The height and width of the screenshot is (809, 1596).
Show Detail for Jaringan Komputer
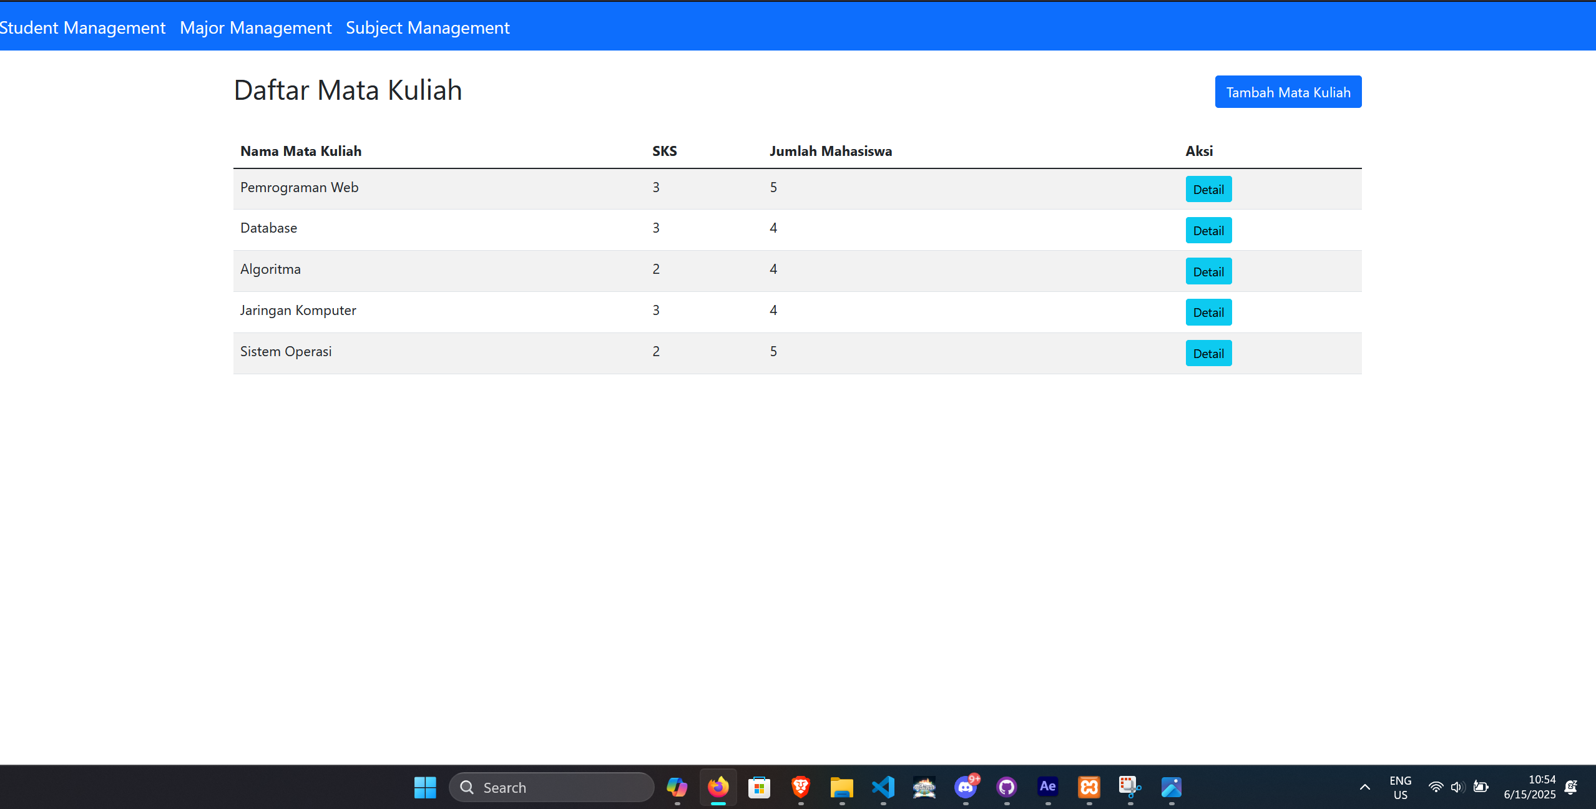click(x=1208, y=312)
